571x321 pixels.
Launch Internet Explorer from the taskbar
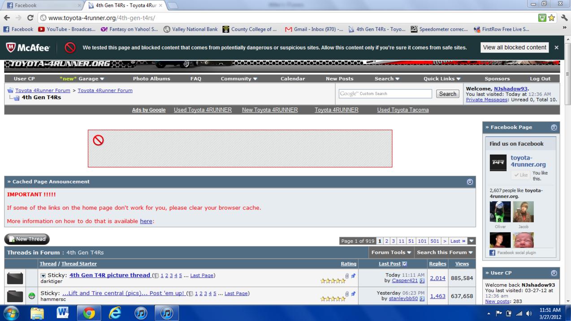pos(115,313)
